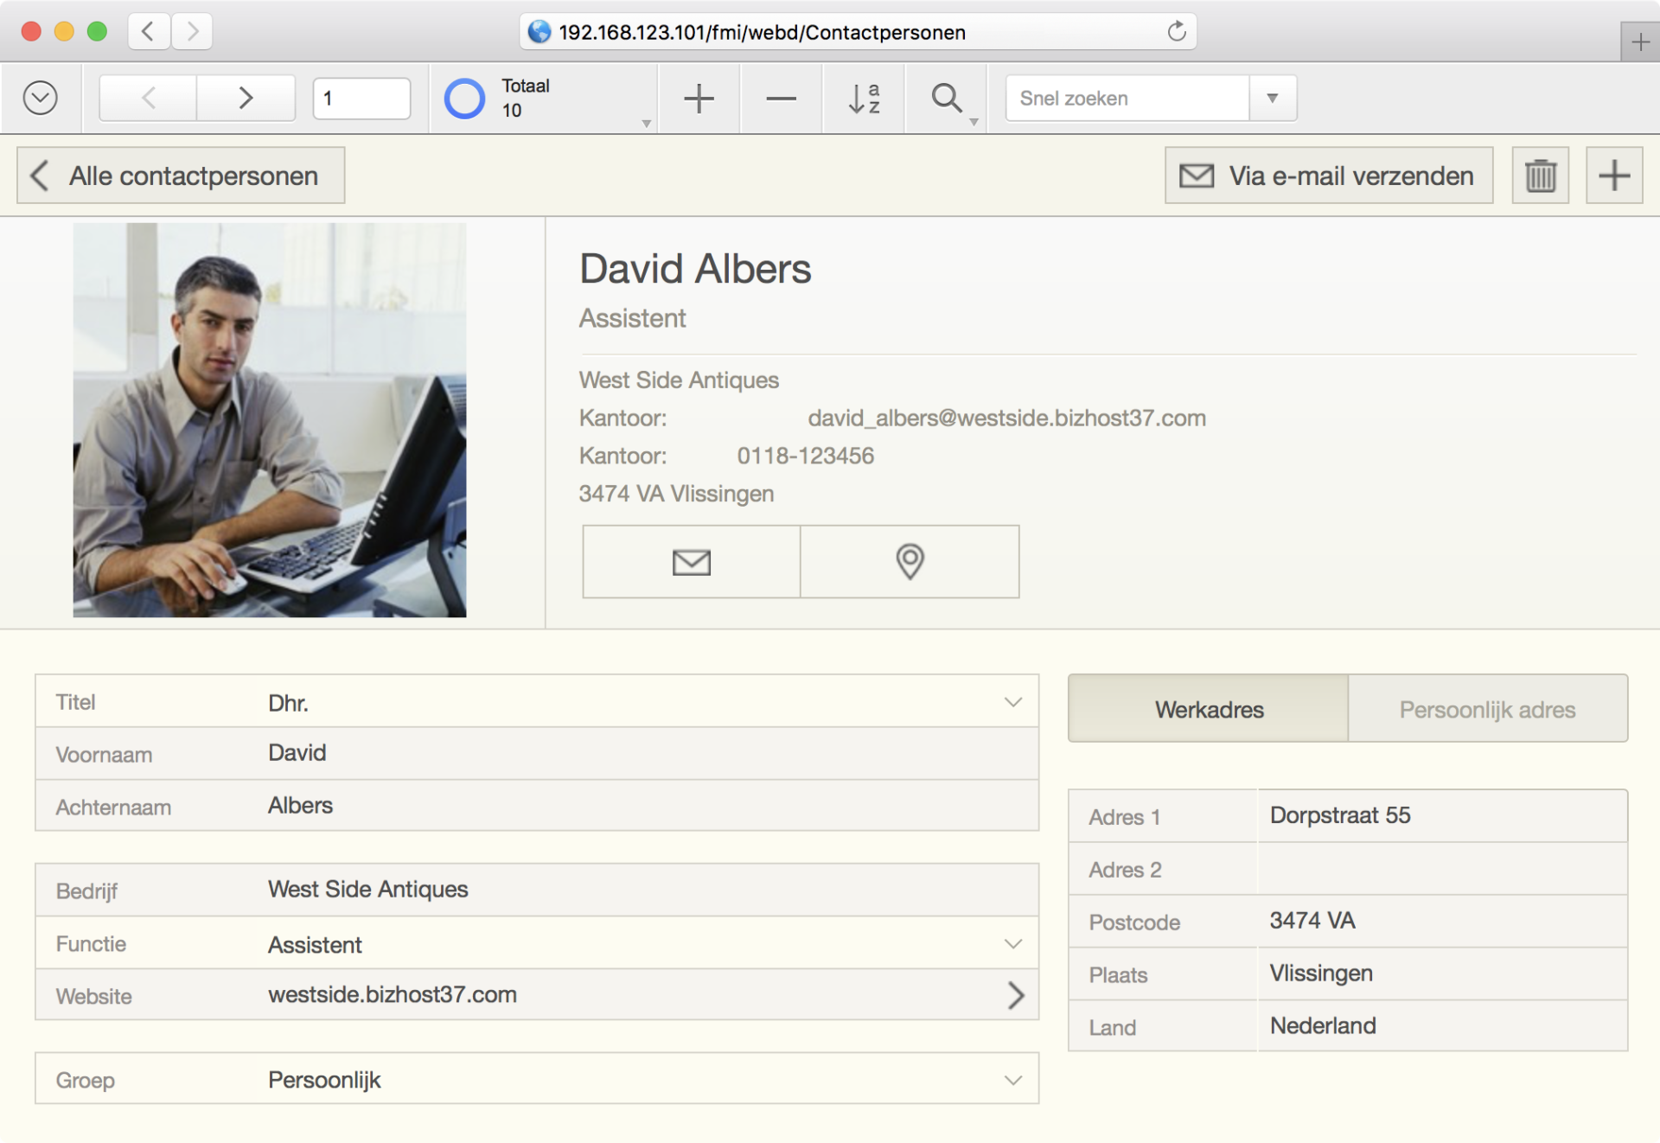Sort records with the a-z icon
Screen dimensions: 1660x1143
(x=864, y=98)
